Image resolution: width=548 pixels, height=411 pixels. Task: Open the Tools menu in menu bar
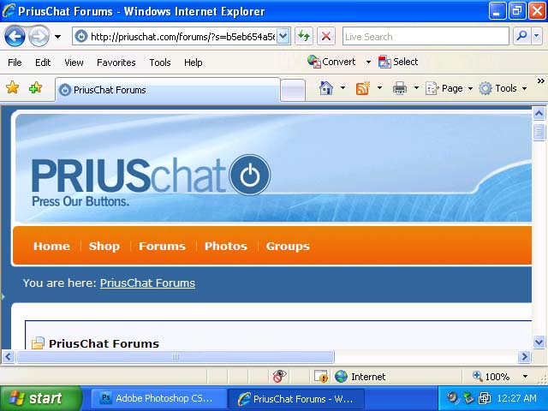(160, 63)
